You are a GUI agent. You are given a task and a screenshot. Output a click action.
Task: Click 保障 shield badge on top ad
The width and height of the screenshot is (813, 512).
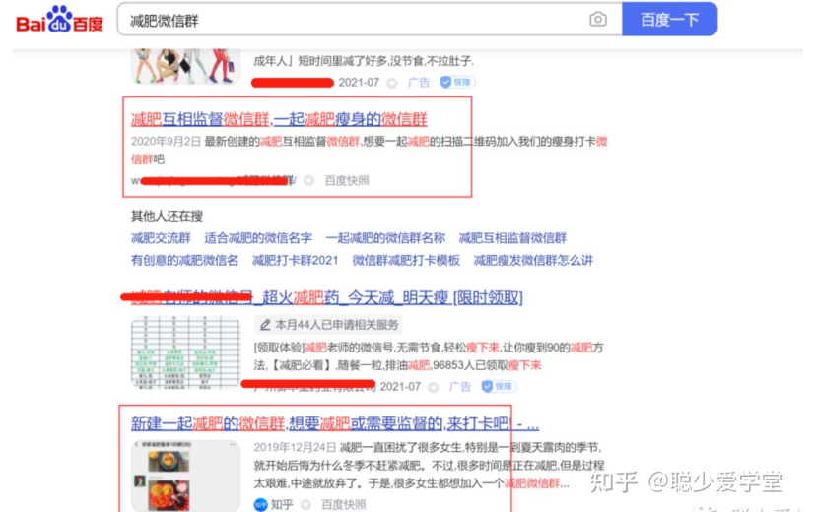pyautogui.click(x=457, y=82)
